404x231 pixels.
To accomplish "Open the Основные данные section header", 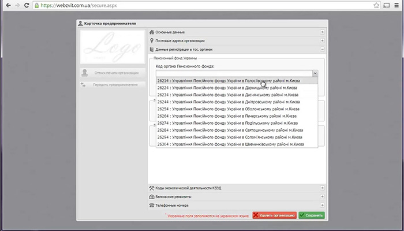I will pyautogui.click(x=237, y=32).
